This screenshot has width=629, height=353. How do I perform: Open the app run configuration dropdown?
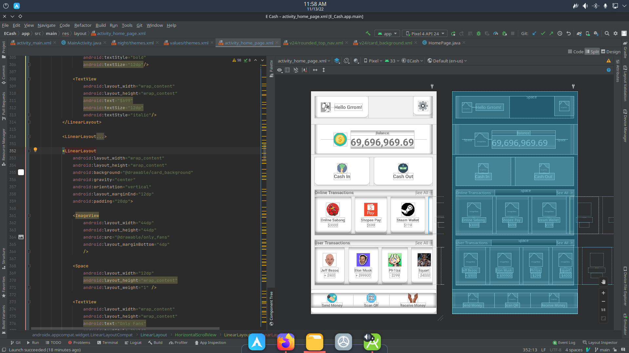pyautogui.click(x=387, y=34)
